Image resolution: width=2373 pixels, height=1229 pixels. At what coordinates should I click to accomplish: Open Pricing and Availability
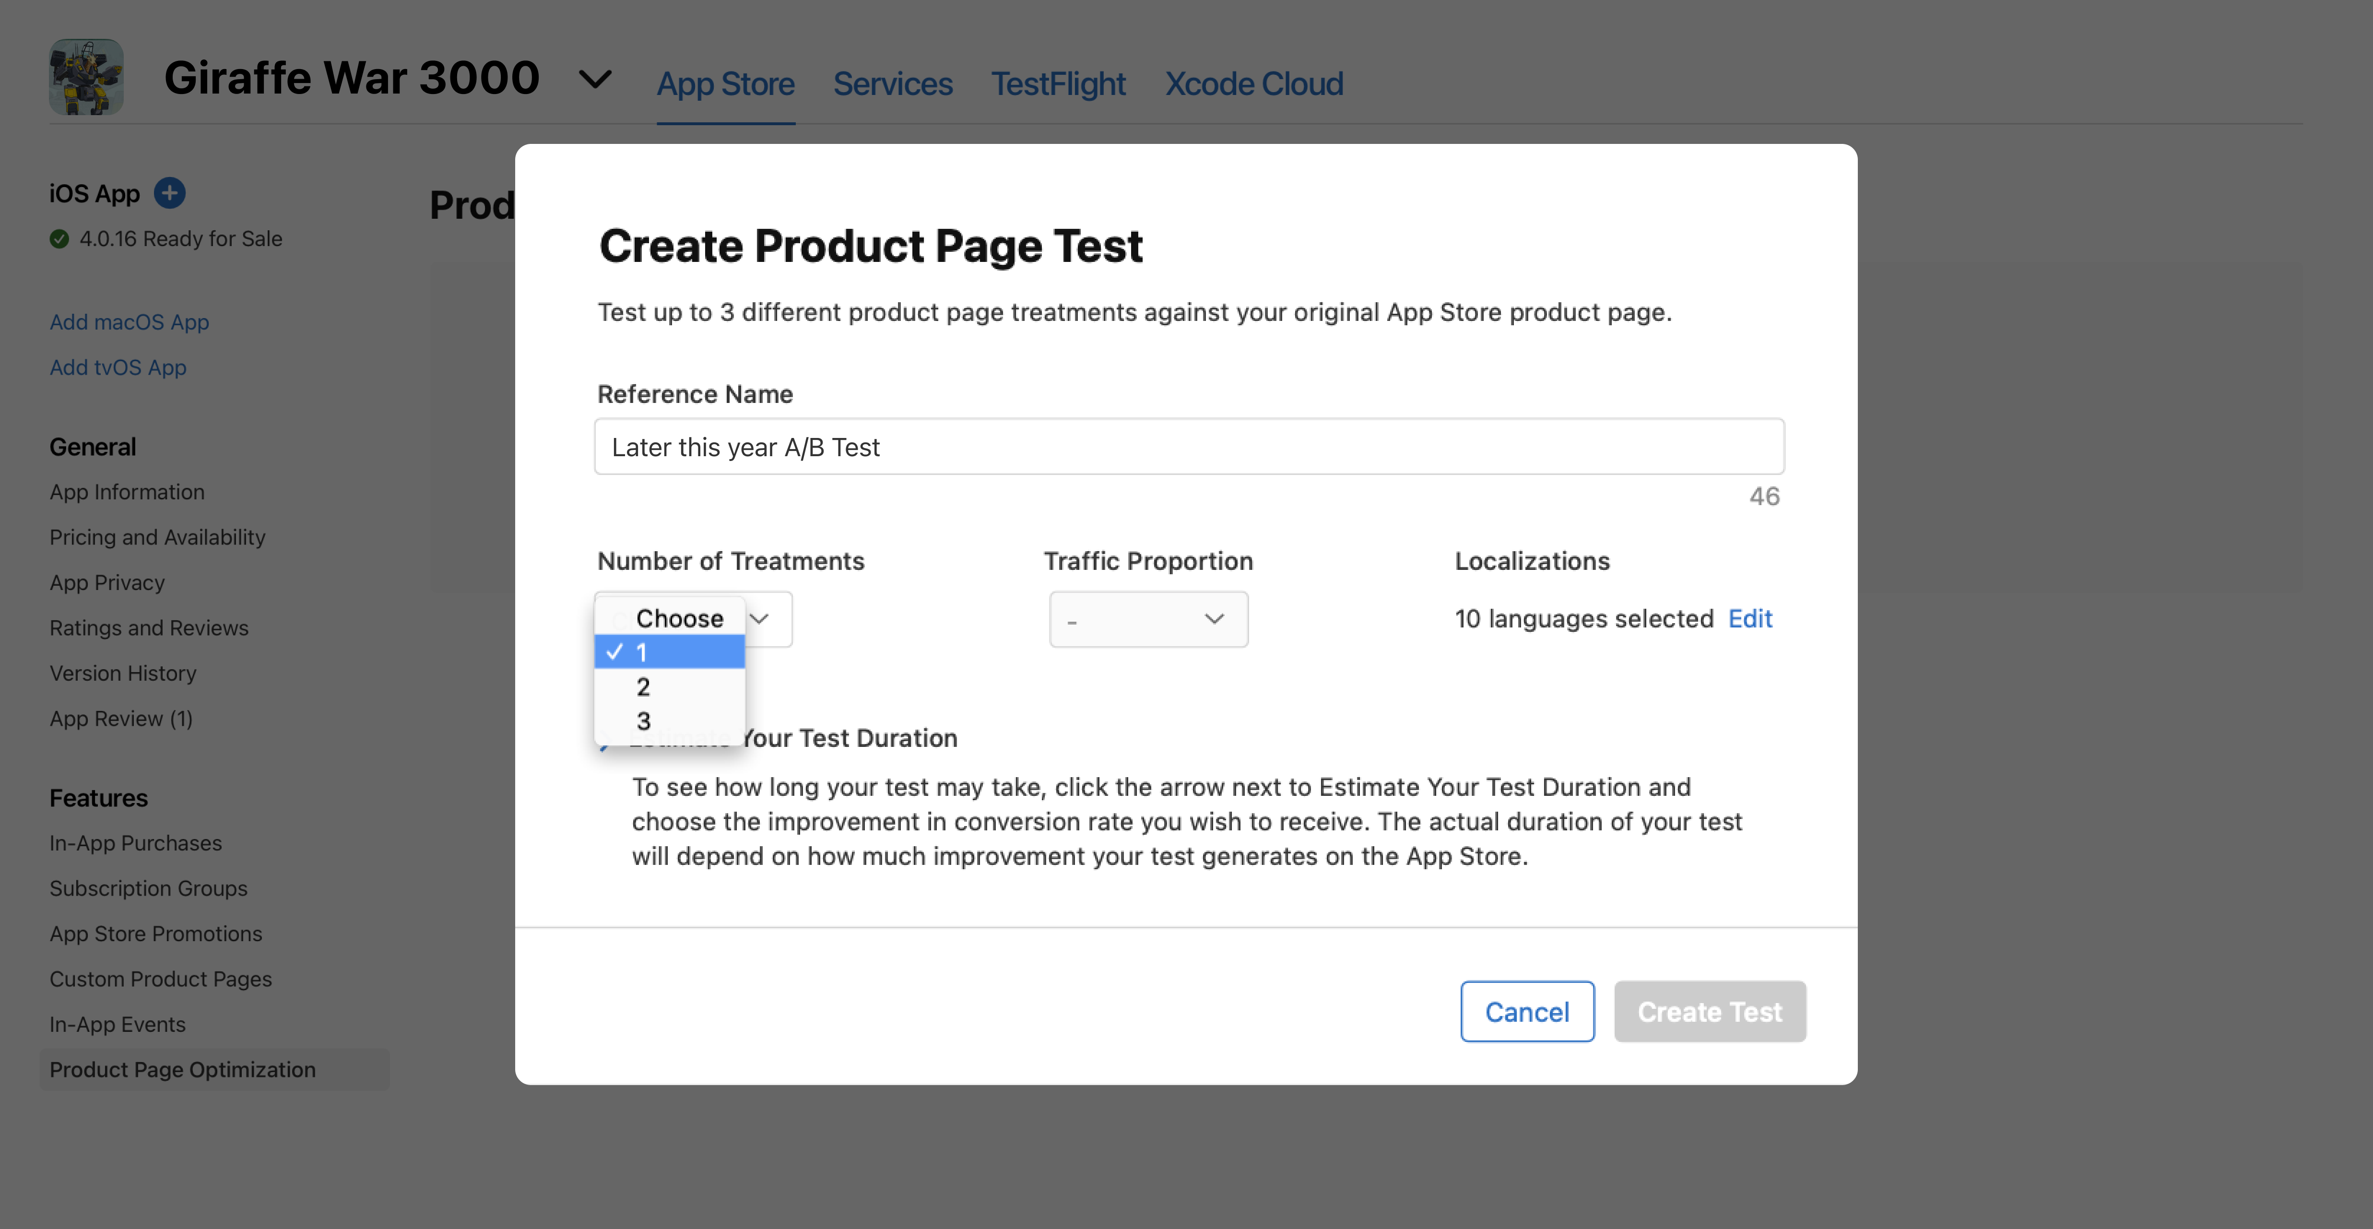click(157, 537)
